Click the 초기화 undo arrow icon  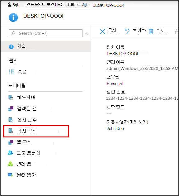[x=127, y=31]
